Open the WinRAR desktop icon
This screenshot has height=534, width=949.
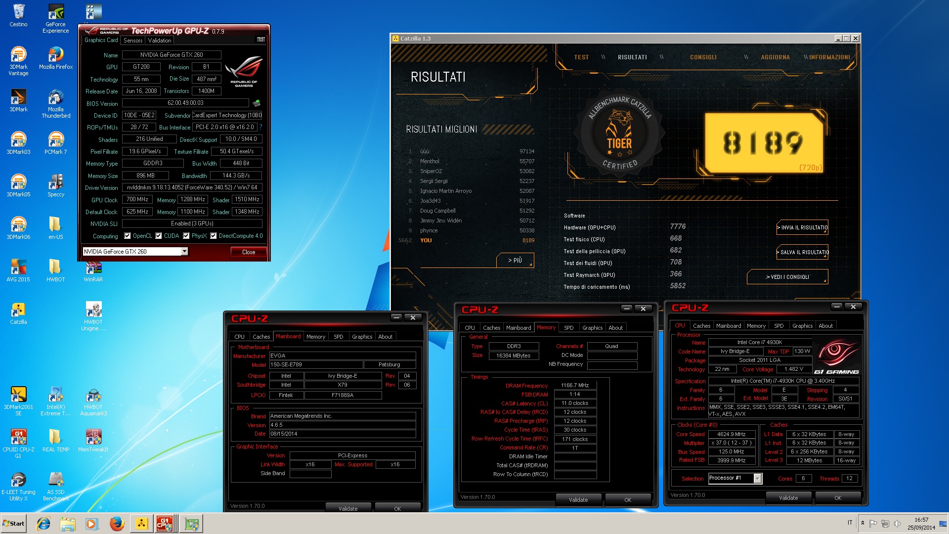click(x=93, y=270)
